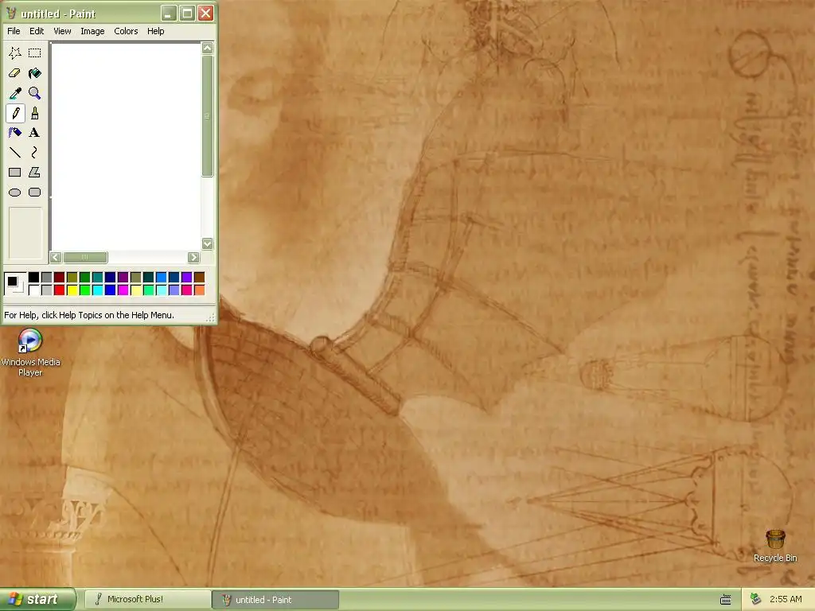Pick the cyan color swatch

[97, 290]
